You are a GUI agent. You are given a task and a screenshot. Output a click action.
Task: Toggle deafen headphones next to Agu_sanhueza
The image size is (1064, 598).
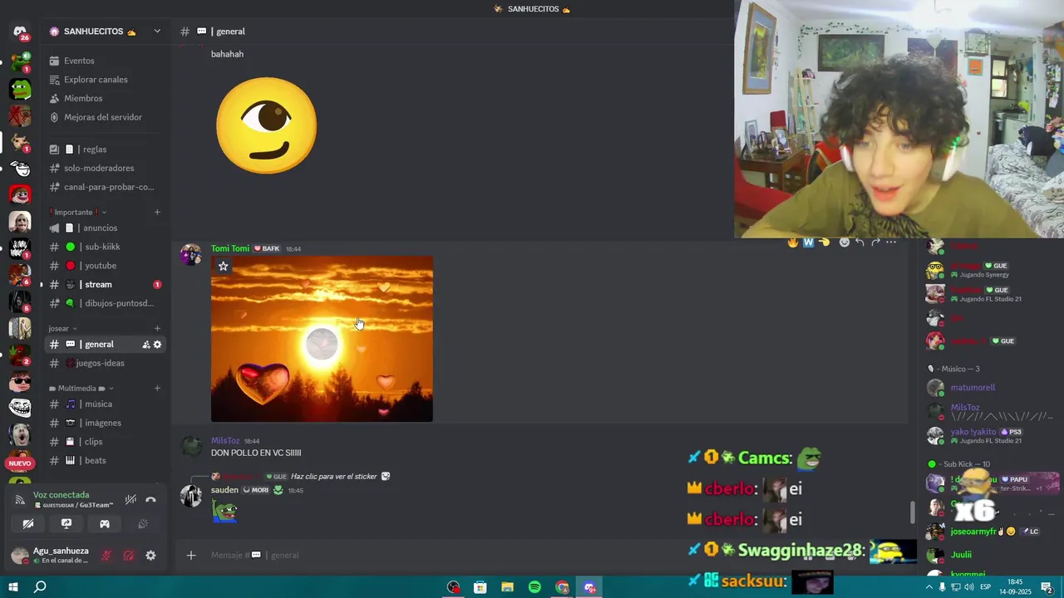[129, 556]
